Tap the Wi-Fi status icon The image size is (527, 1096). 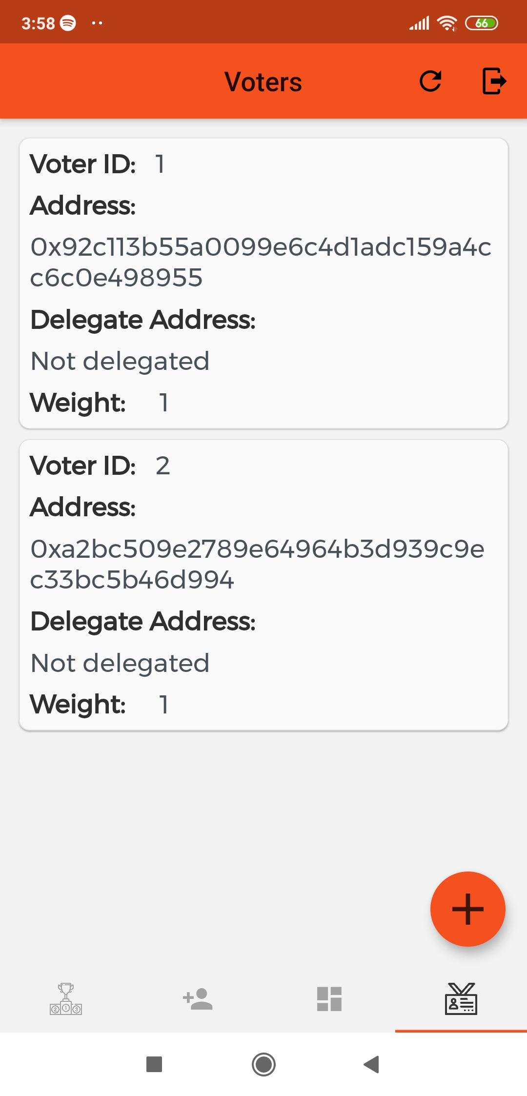(x=446, y=23)
